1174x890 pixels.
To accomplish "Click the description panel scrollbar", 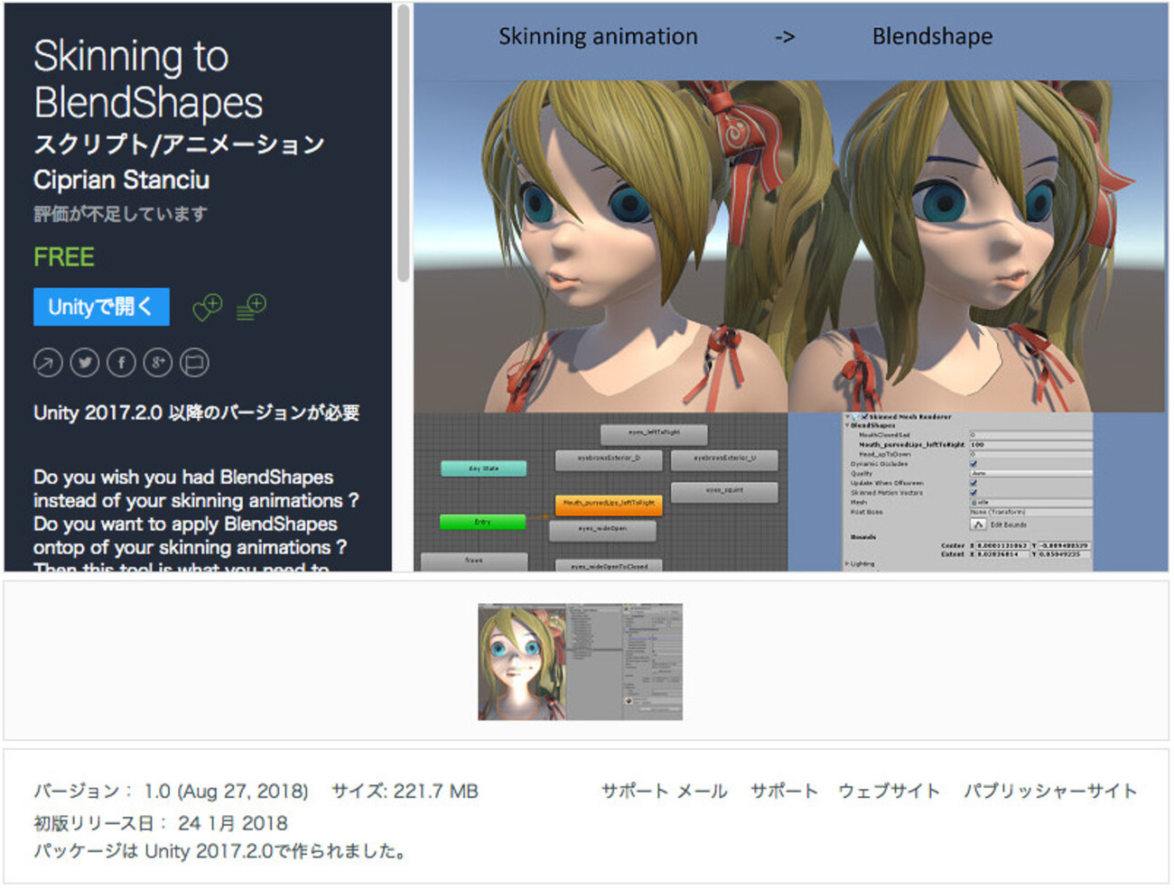I will pyautogui.click(x=403, y=144).
